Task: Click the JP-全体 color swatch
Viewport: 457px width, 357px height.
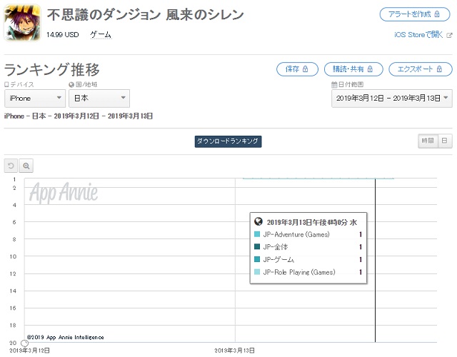Action: [x=257, y=246]
